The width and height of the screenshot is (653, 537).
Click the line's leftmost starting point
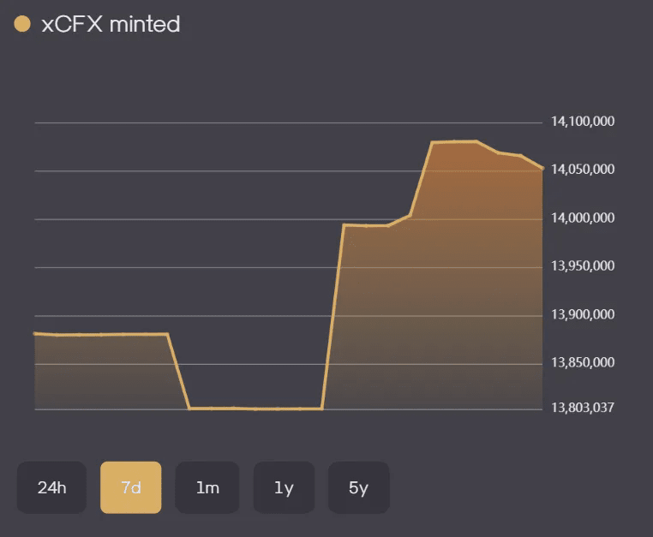35,333
